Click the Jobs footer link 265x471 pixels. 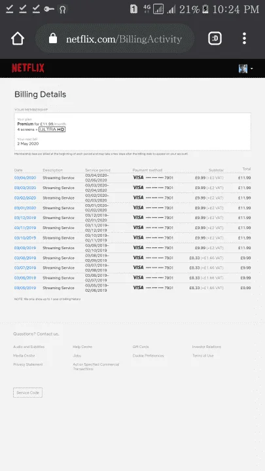(x=77, y=356)
